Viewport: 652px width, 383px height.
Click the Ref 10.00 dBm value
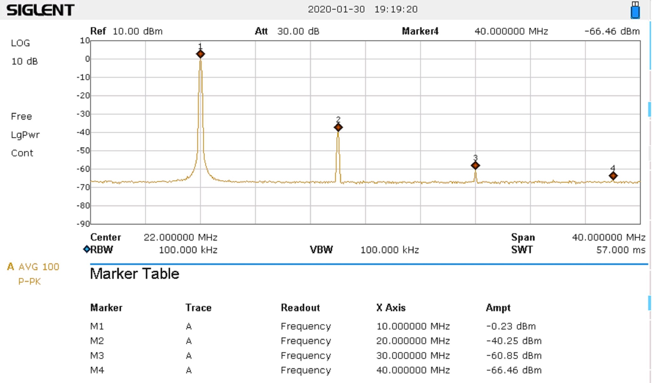pos(138,31)
